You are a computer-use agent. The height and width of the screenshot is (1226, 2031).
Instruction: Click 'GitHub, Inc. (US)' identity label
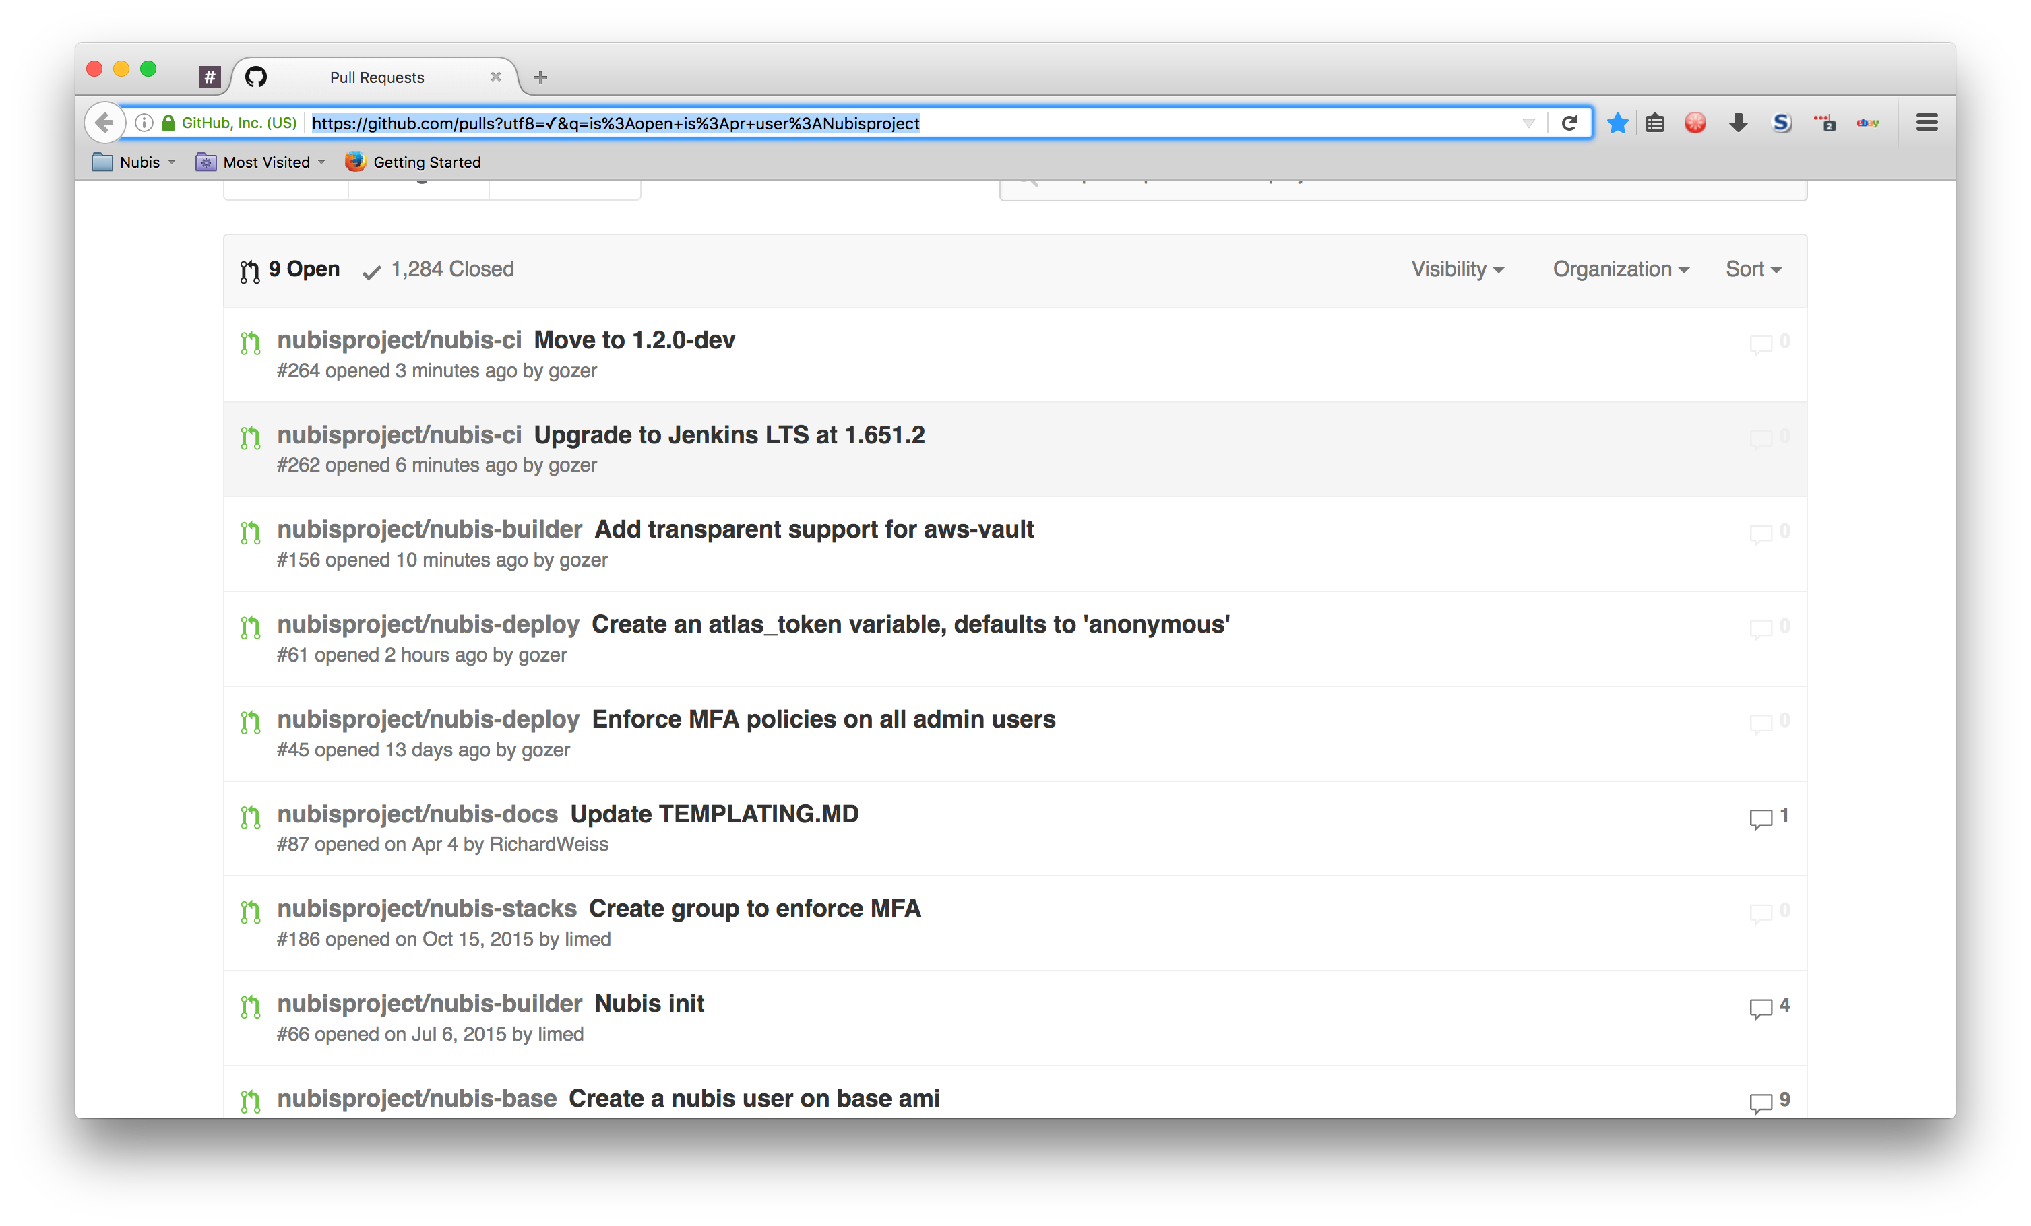point(239,123)
